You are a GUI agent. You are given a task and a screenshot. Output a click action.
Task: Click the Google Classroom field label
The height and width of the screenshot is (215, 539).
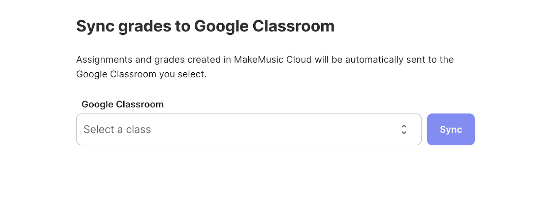pyautogui.click(x=123, y=104)
